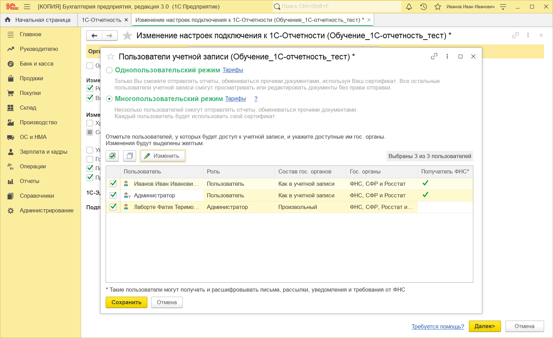Select Многопользовательский режим radio button
553x338 pixels.
[109, 99]
